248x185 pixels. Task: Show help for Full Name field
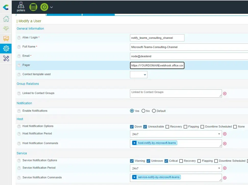coord(19,47)
